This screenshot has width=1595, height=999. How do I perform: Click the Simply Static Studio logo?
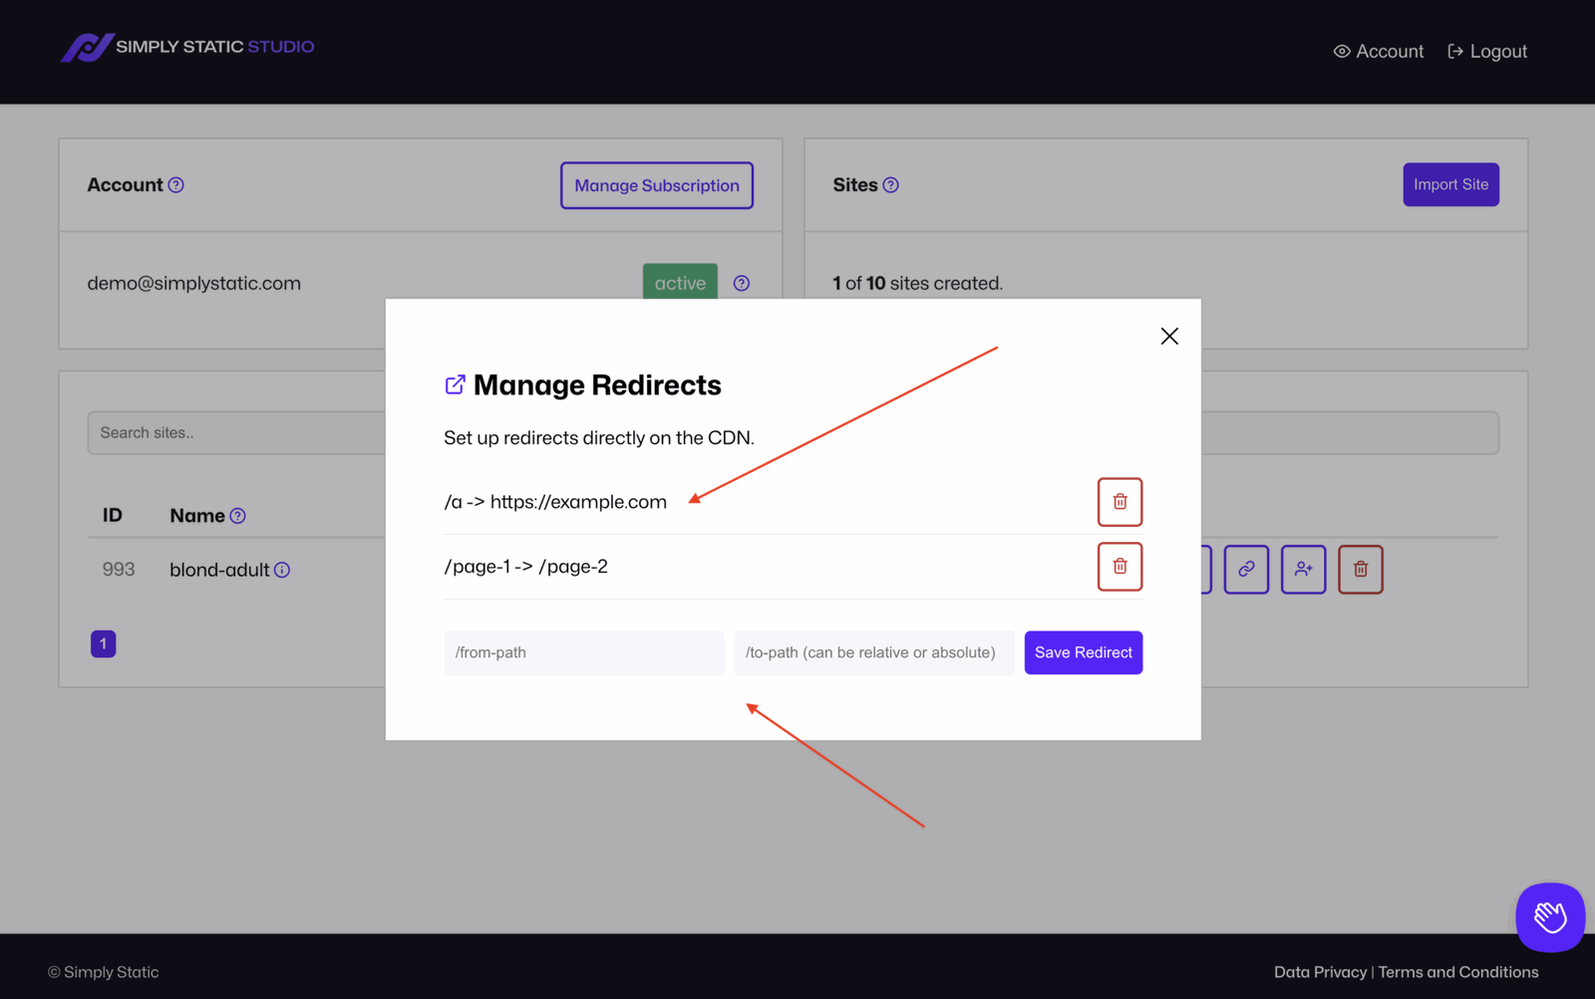(186, 47)
